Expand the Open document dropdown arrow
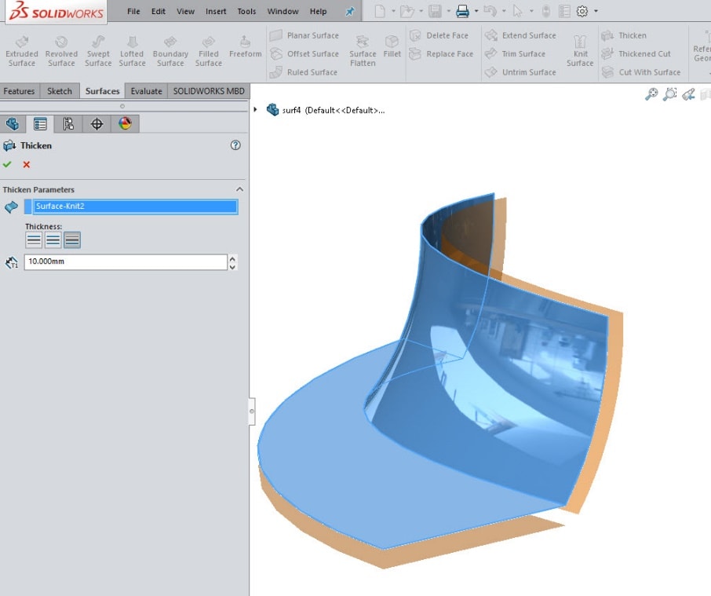Image resolution: width=711 pixels, height=596 pixels. (421, 11)
